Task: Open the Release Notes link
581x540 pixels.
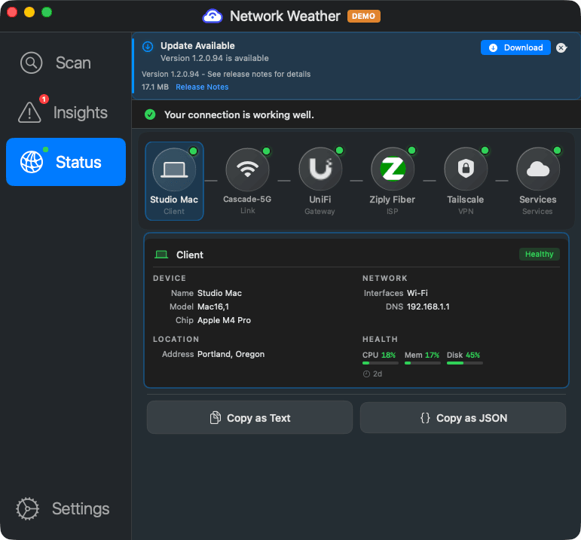Action: pyautogui.click(x=202, y=87)
